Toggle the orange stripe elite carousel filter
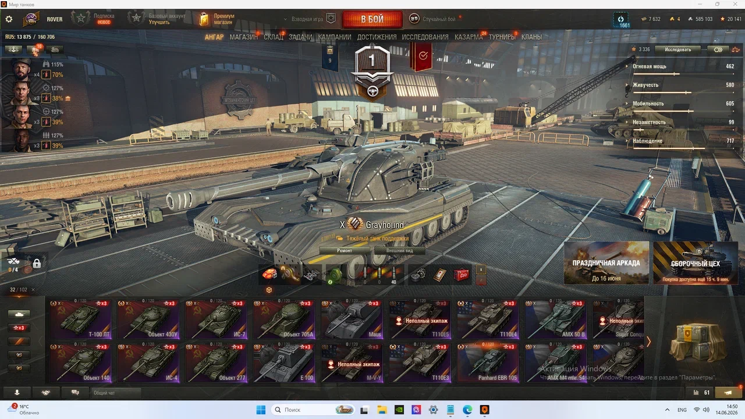 click(x=19, y=341)
